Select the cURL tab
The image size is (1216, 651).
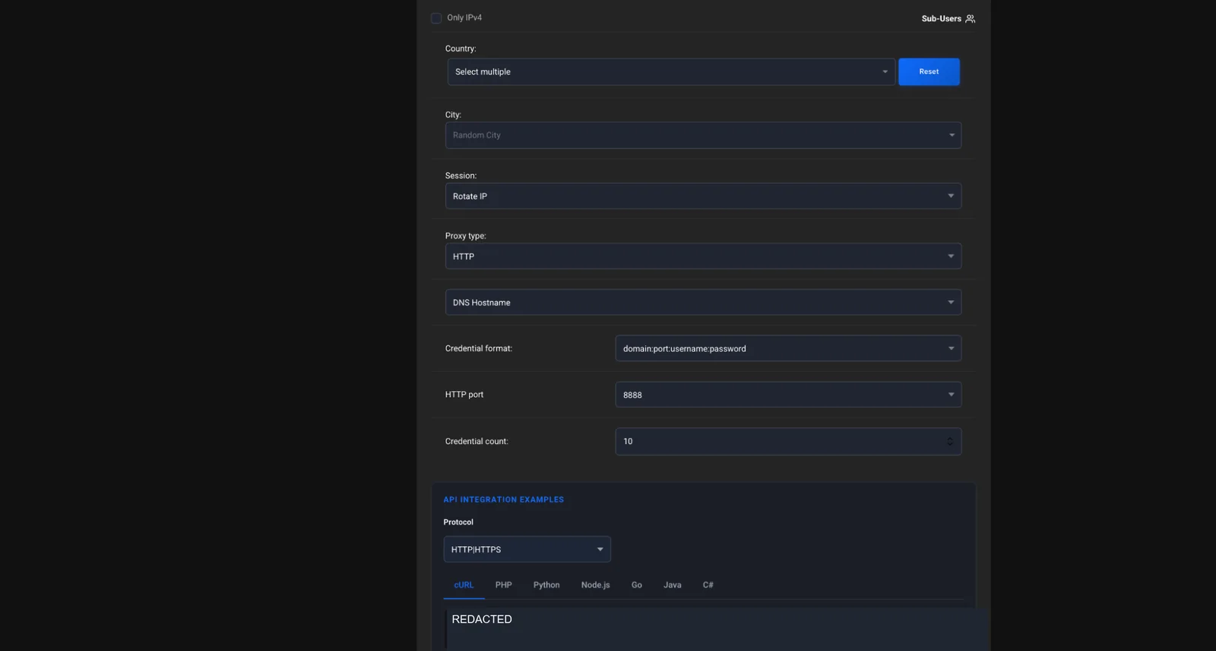(464, 586)
